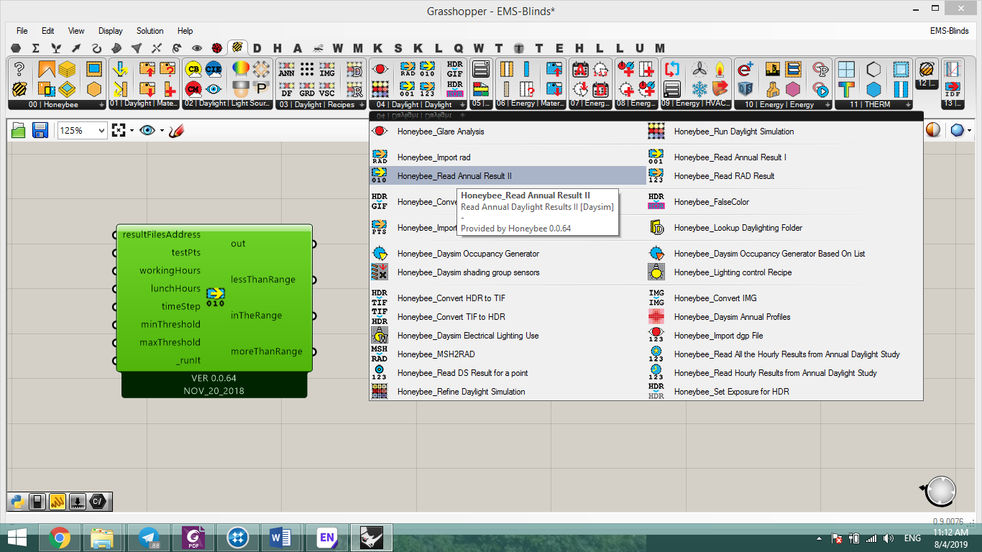
Task: Open the 125% zoom level dropdown
Action: (101, 131)
